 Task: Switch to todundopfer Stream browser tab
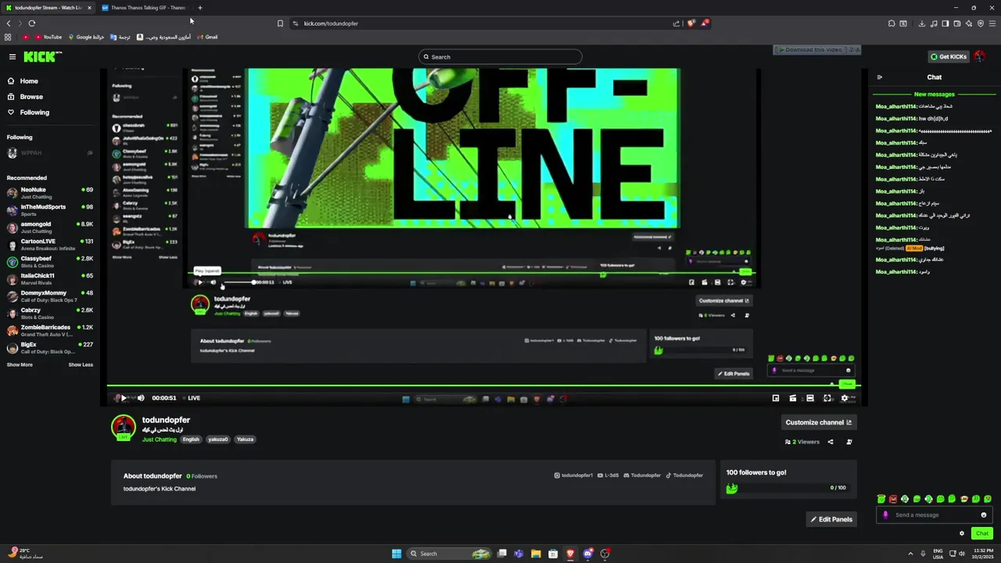coord(48,8)
